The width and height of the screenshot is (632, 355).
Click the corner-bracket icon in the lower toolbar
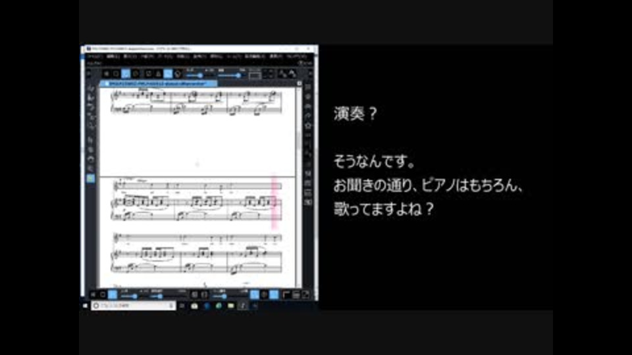pos(286,295)
